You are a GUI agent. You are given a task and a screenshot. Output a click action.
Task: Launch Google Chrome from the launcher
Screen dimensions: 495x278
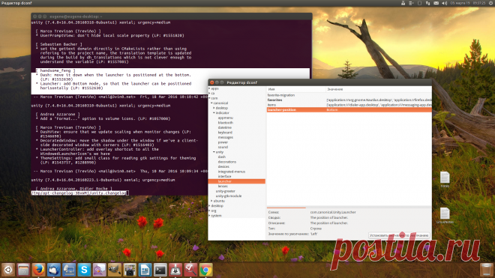(205, 270)
